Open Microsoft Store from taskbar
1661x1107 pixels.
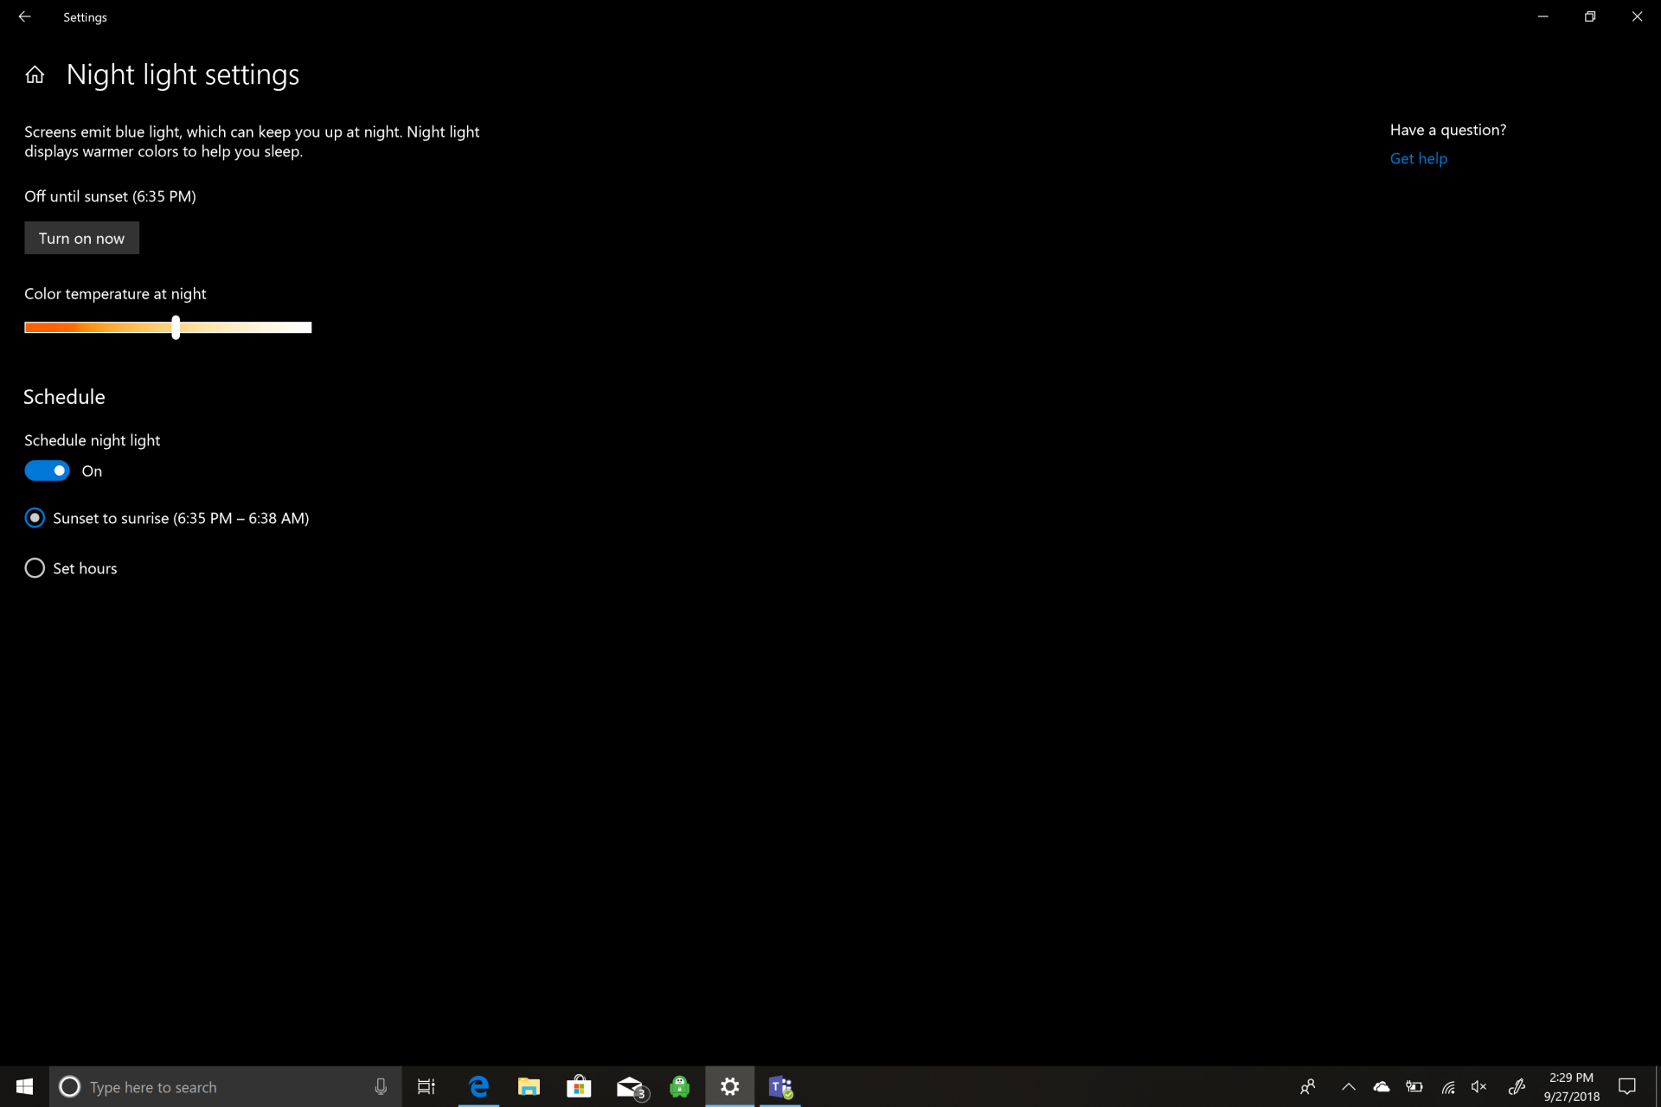click(579, 1086)
